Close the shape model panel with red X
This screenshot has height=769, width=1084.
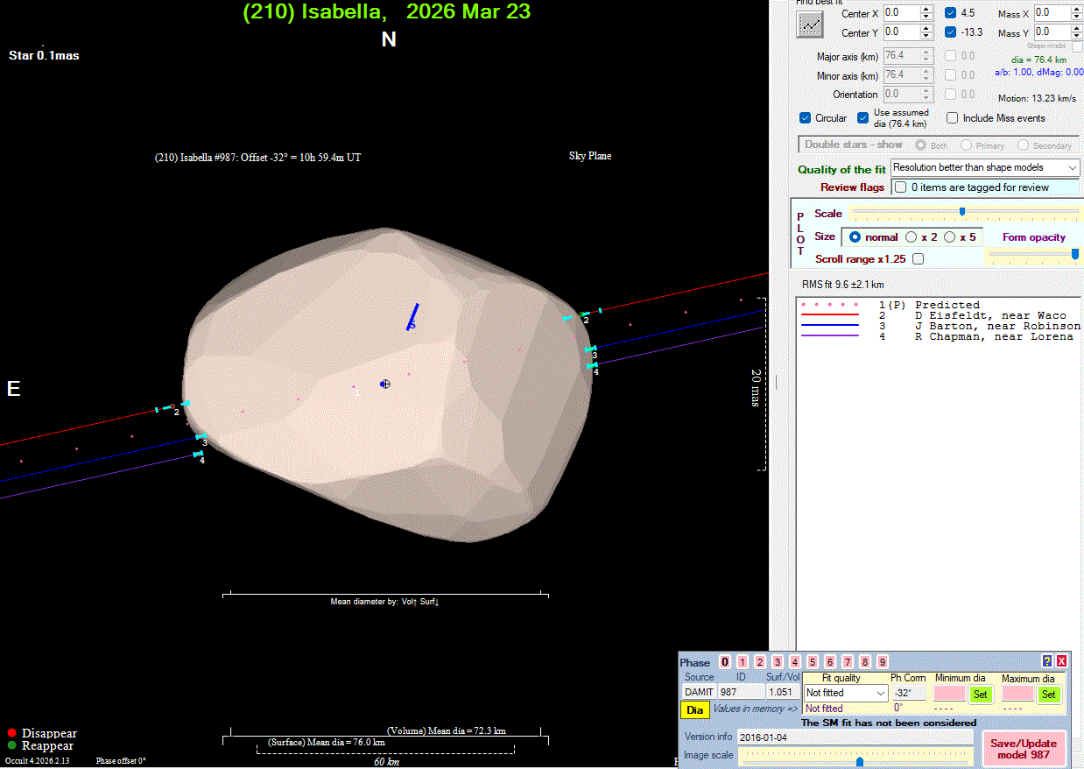click(1061, 661)
